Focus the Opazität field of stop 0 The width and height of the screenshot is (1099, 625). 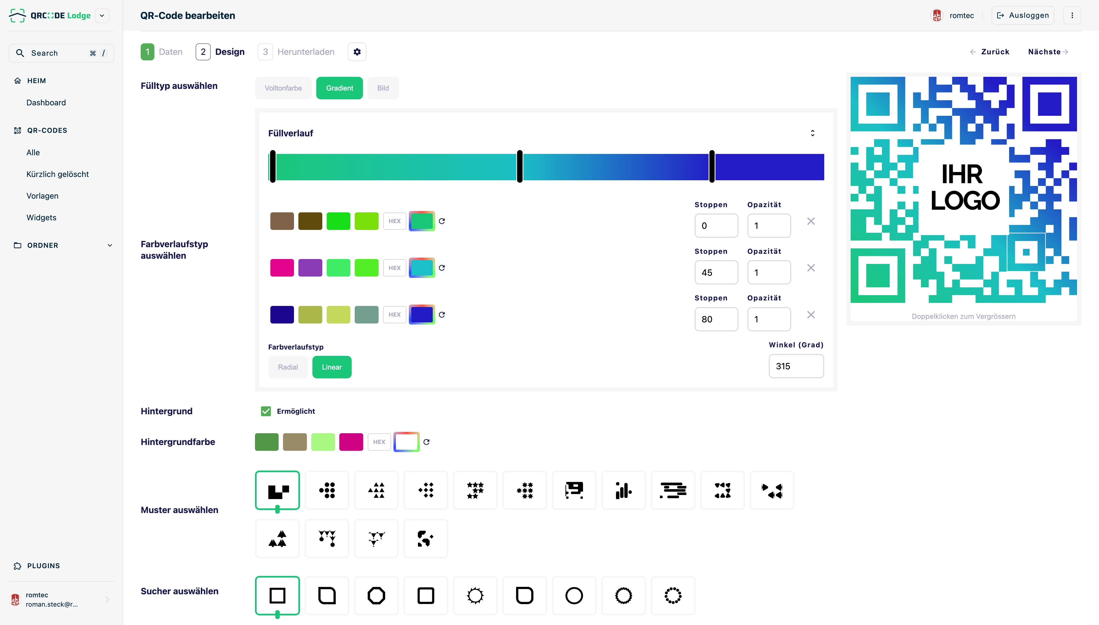[769, 226]
